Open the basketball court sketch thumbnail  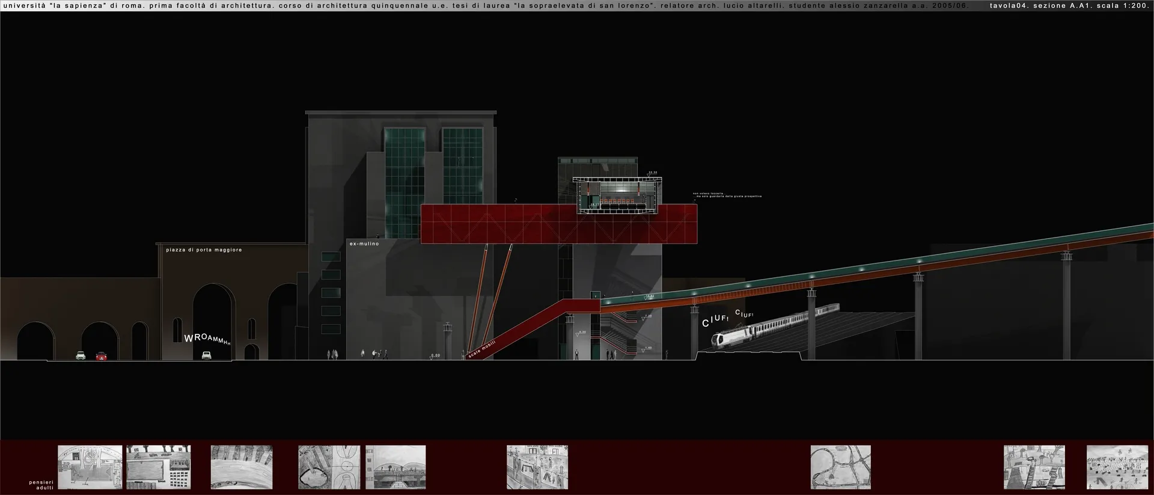coord(329,467)
